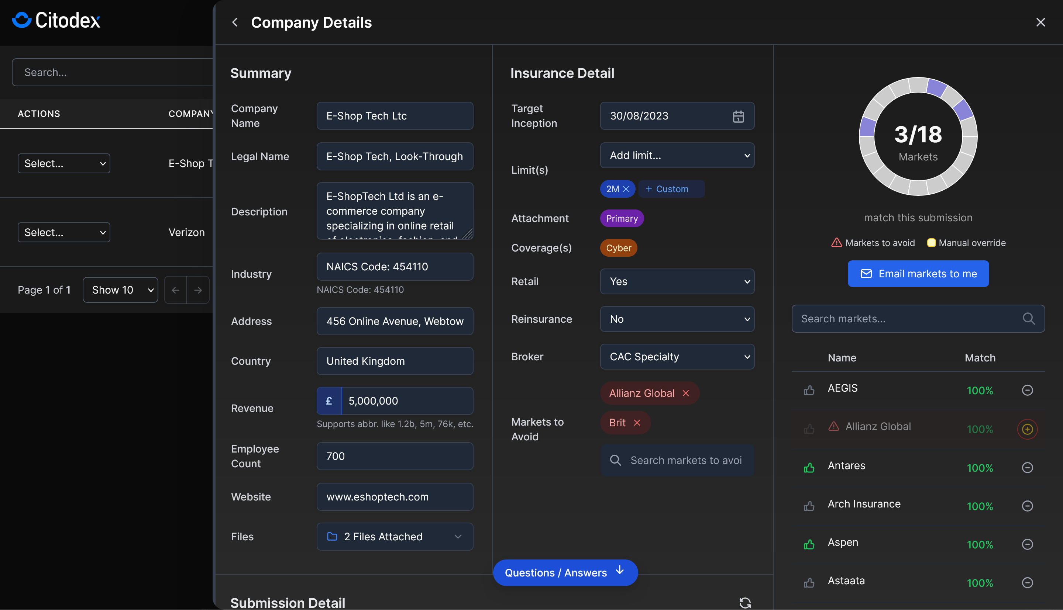Screen dimensions: 1063x610
Task: Click the Revenue amount field
Action: coord(407,401)
